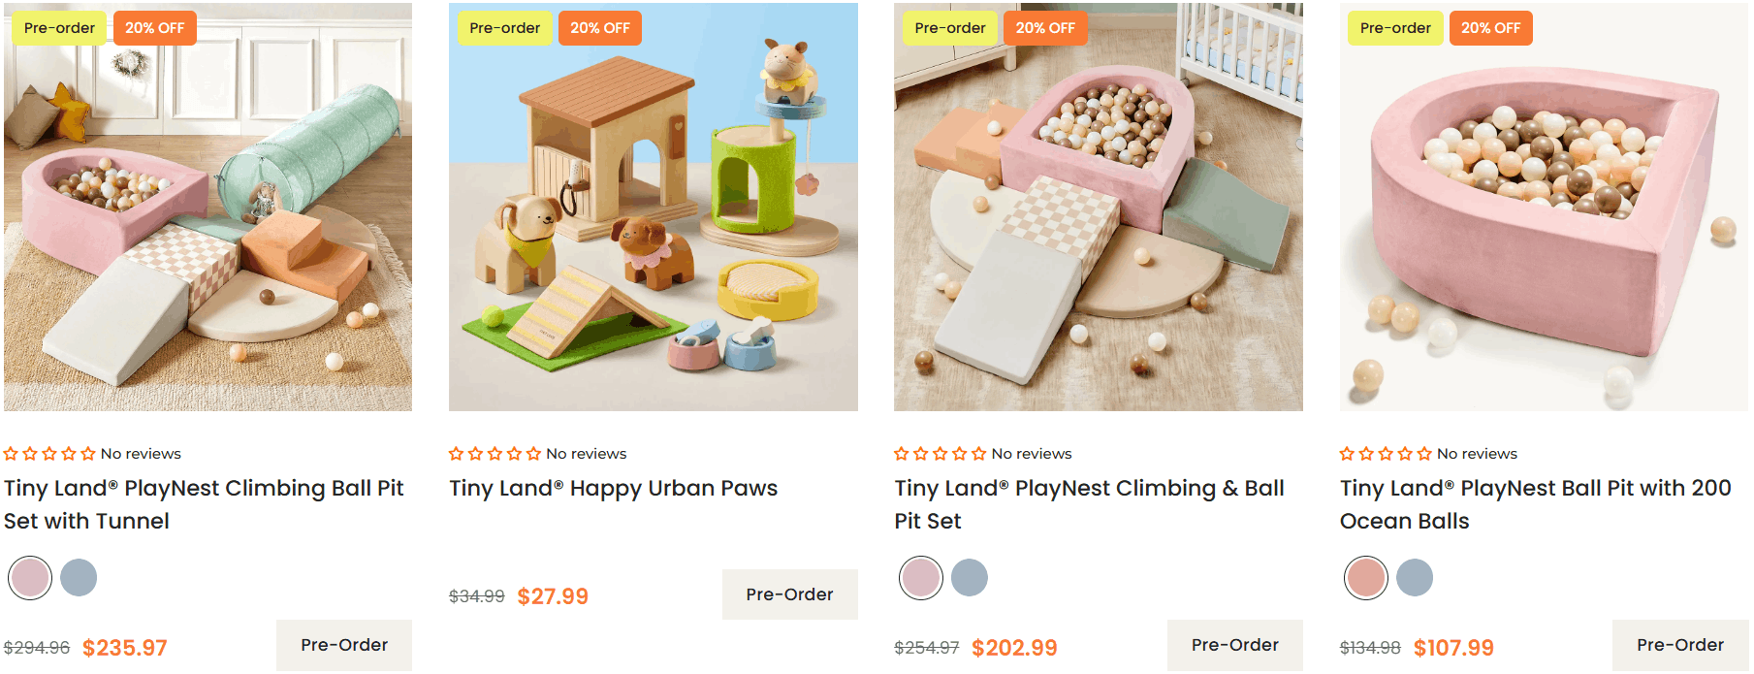
Task: Pre-Order the Climbing Ball Pit Set with Tunnel
Action: pyautogui.click(x=344, y=645)
